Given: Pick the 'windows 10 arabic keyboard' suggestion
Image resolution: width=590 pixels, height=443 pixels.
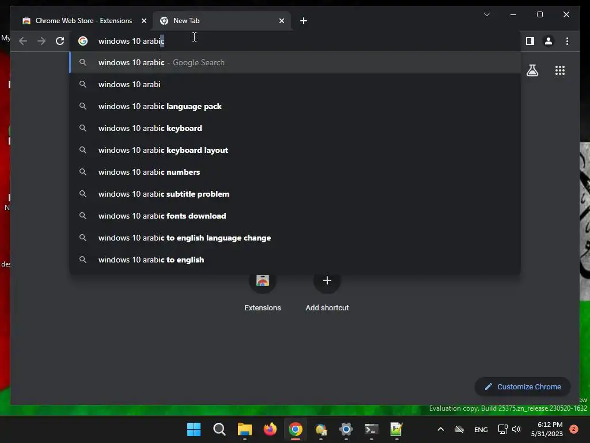Looking at the screenshot, I should 295,128.
